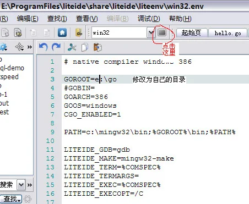This screenshot has height=204, width=249.
Task: Open the 搜索 dropdown arrow
Action: coord(21,185)
